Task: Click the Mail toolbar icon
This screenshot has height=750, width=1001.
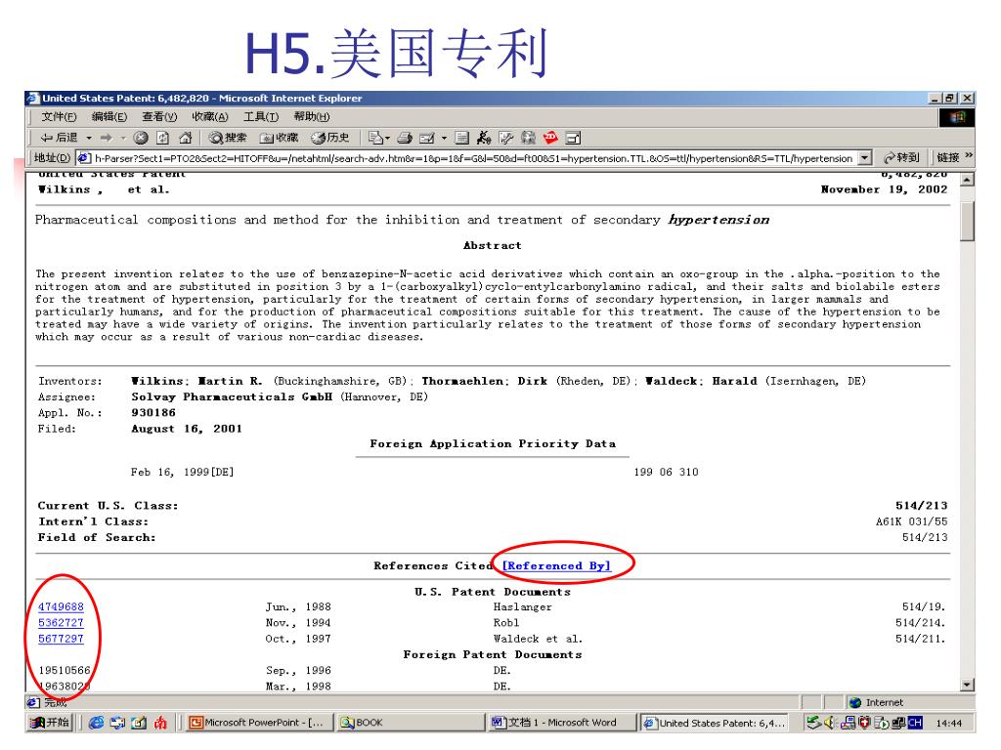Action: pos(378,137)
